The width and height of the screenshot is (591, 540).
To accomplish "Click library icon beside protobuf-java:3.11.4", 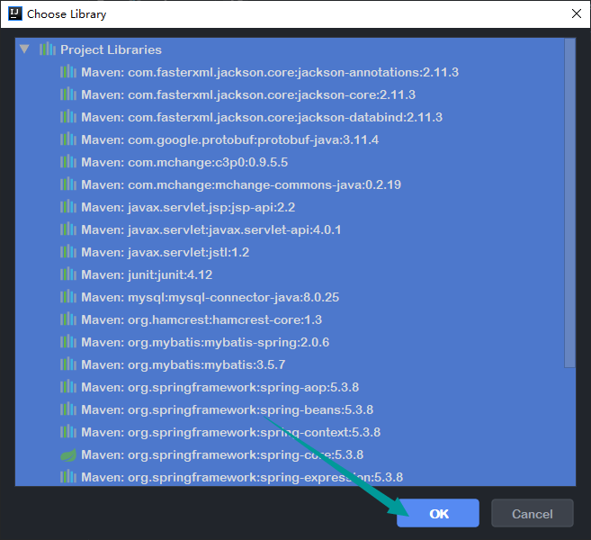I will (x=68, y=139).
